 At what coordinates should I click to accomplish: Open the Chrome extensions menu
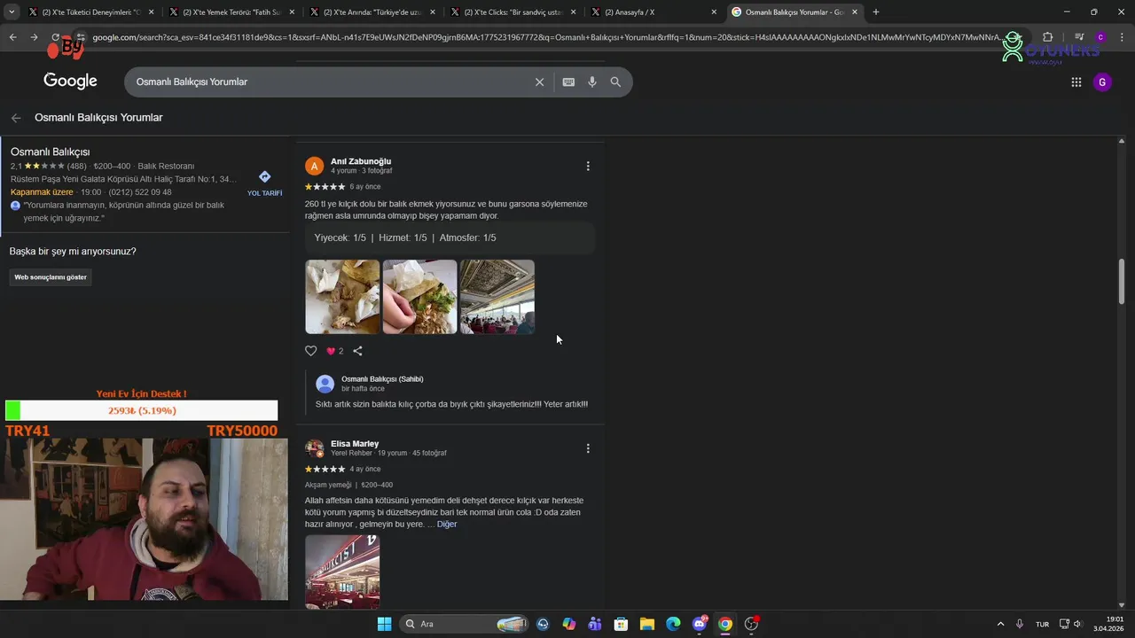coord(1047,37)
